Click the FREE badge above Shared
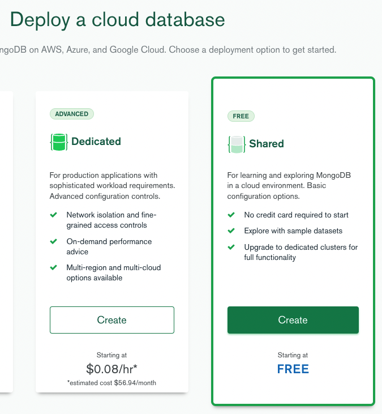The height and width of the screenshot is (414, 382). [241, 116]
